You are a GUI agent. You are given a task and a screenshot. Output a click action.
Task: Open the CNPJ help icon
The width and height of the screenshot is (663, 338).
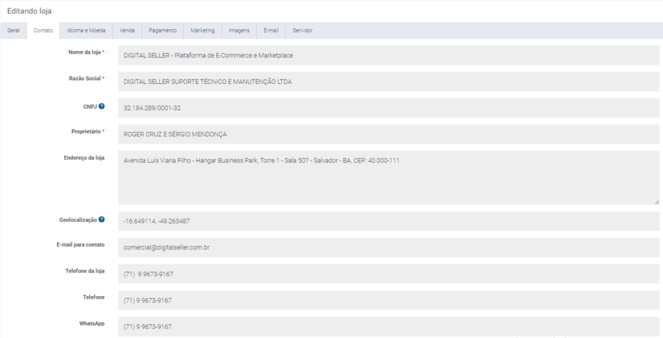click(x=102, y=107)
